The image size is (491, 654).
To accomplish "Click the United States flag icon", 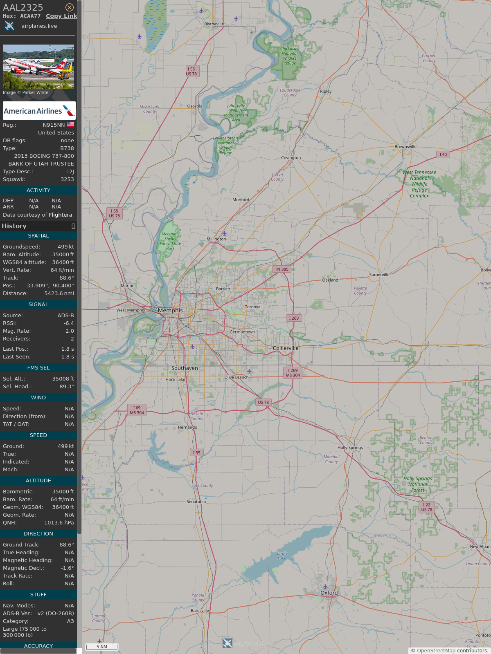I will click(70, 124).
